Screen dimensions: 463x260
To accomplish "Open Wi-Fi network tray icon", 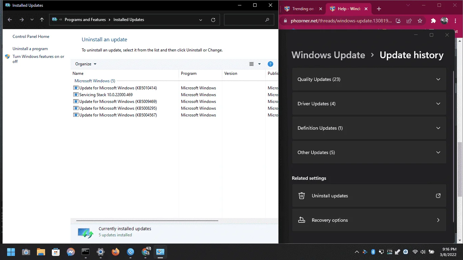I will coord(415,252).
